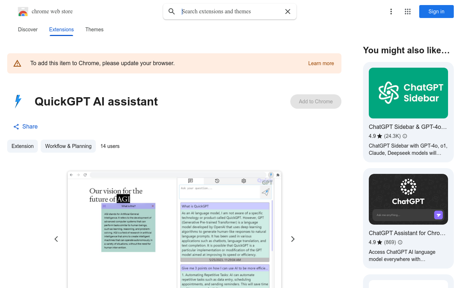Click the QuickGPT lightning bolt logo
The height and width of the screenshot is (288, 461).
pos(18,102)
